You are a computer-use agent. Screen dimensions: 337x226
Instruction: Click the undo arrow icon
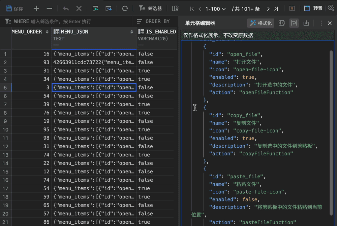(66, 9)
